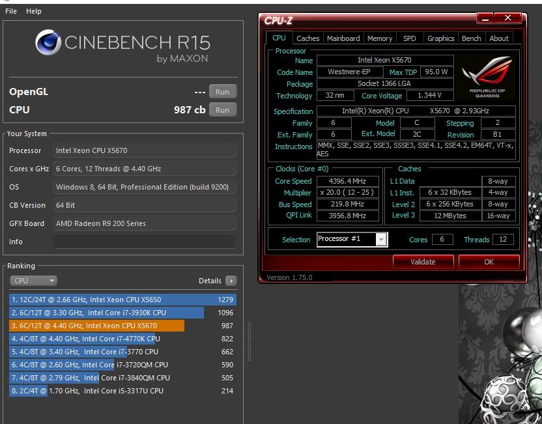Click the Bus Speed value 219.8 MHz

[x=347, y=204]
